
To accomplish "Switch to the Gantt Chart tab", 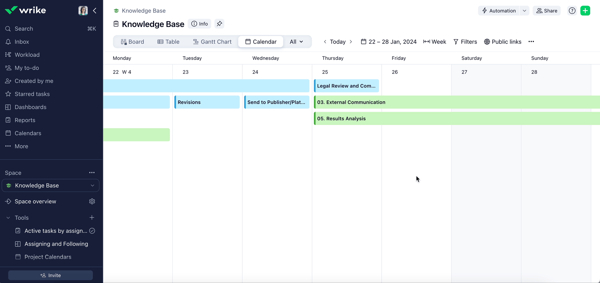I will tap(212, 42).
